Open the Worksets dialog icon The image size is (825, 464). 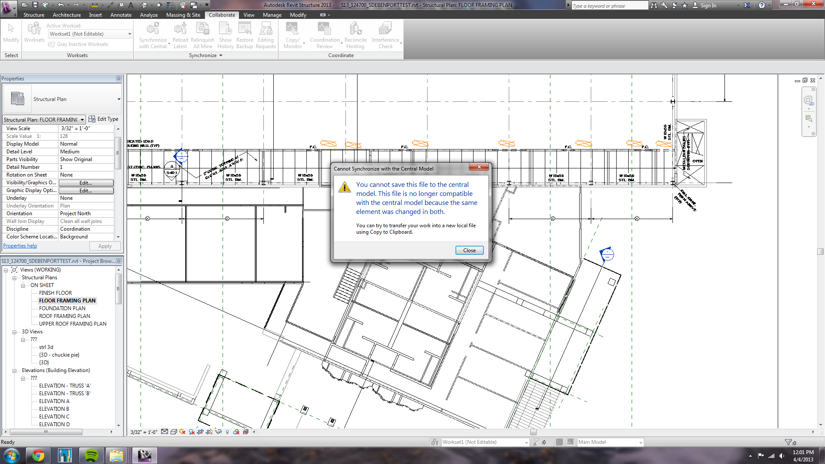click(34, 29)
